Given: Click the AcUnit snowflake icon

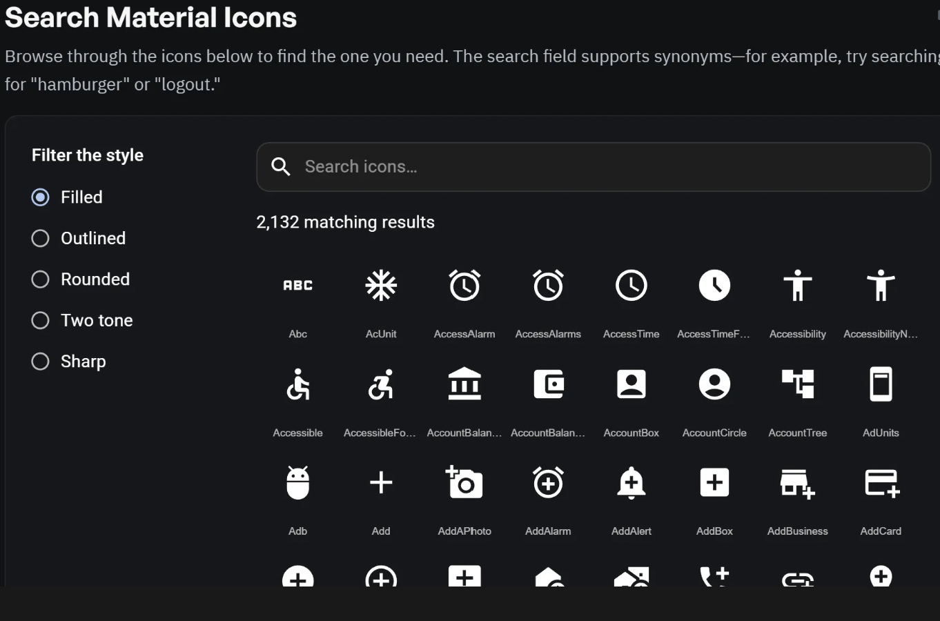Looking at the screenshot, I should (x=381, y=286).
